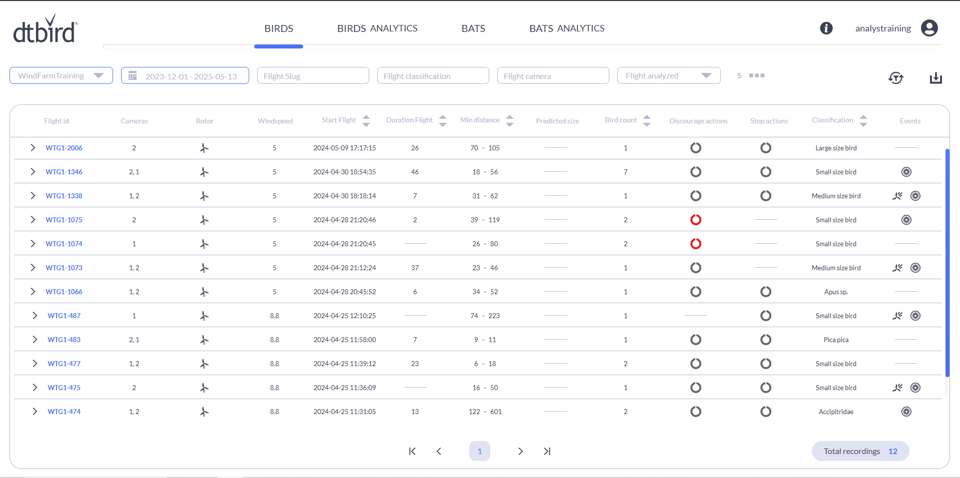Go to the next page arrow
Screen dimensions: 960x478
pos(520,451)
